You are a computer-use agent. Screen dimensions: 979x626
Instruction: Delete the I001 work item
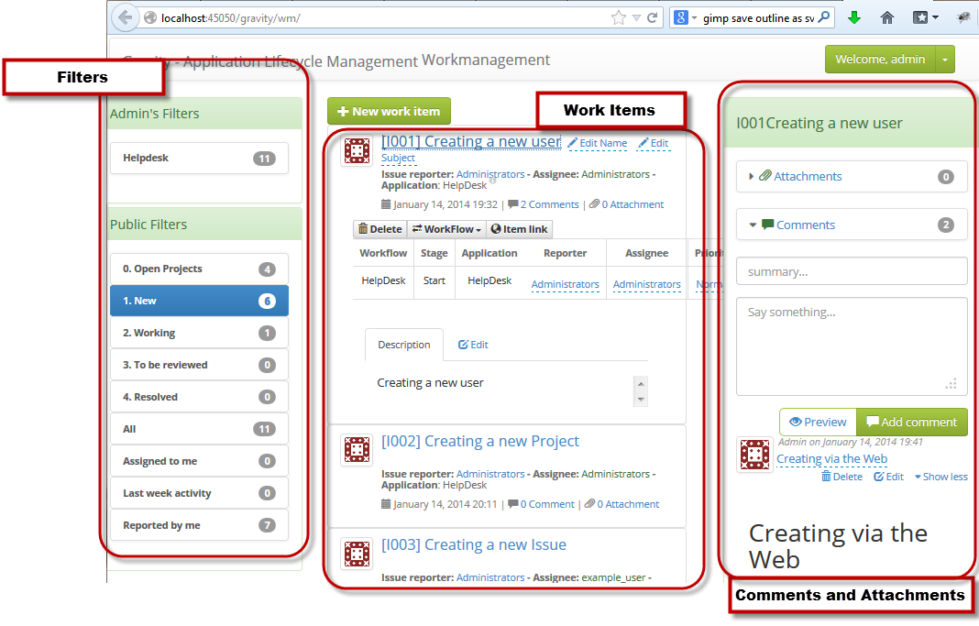pyautogui.click(x=379, y=229)
